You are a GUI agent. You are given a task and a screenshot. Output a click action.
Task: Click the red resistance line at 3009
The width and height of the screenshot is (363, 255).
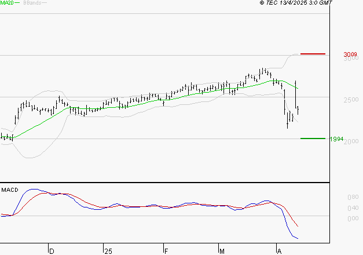pyautogui.click(x=313, y=54)
